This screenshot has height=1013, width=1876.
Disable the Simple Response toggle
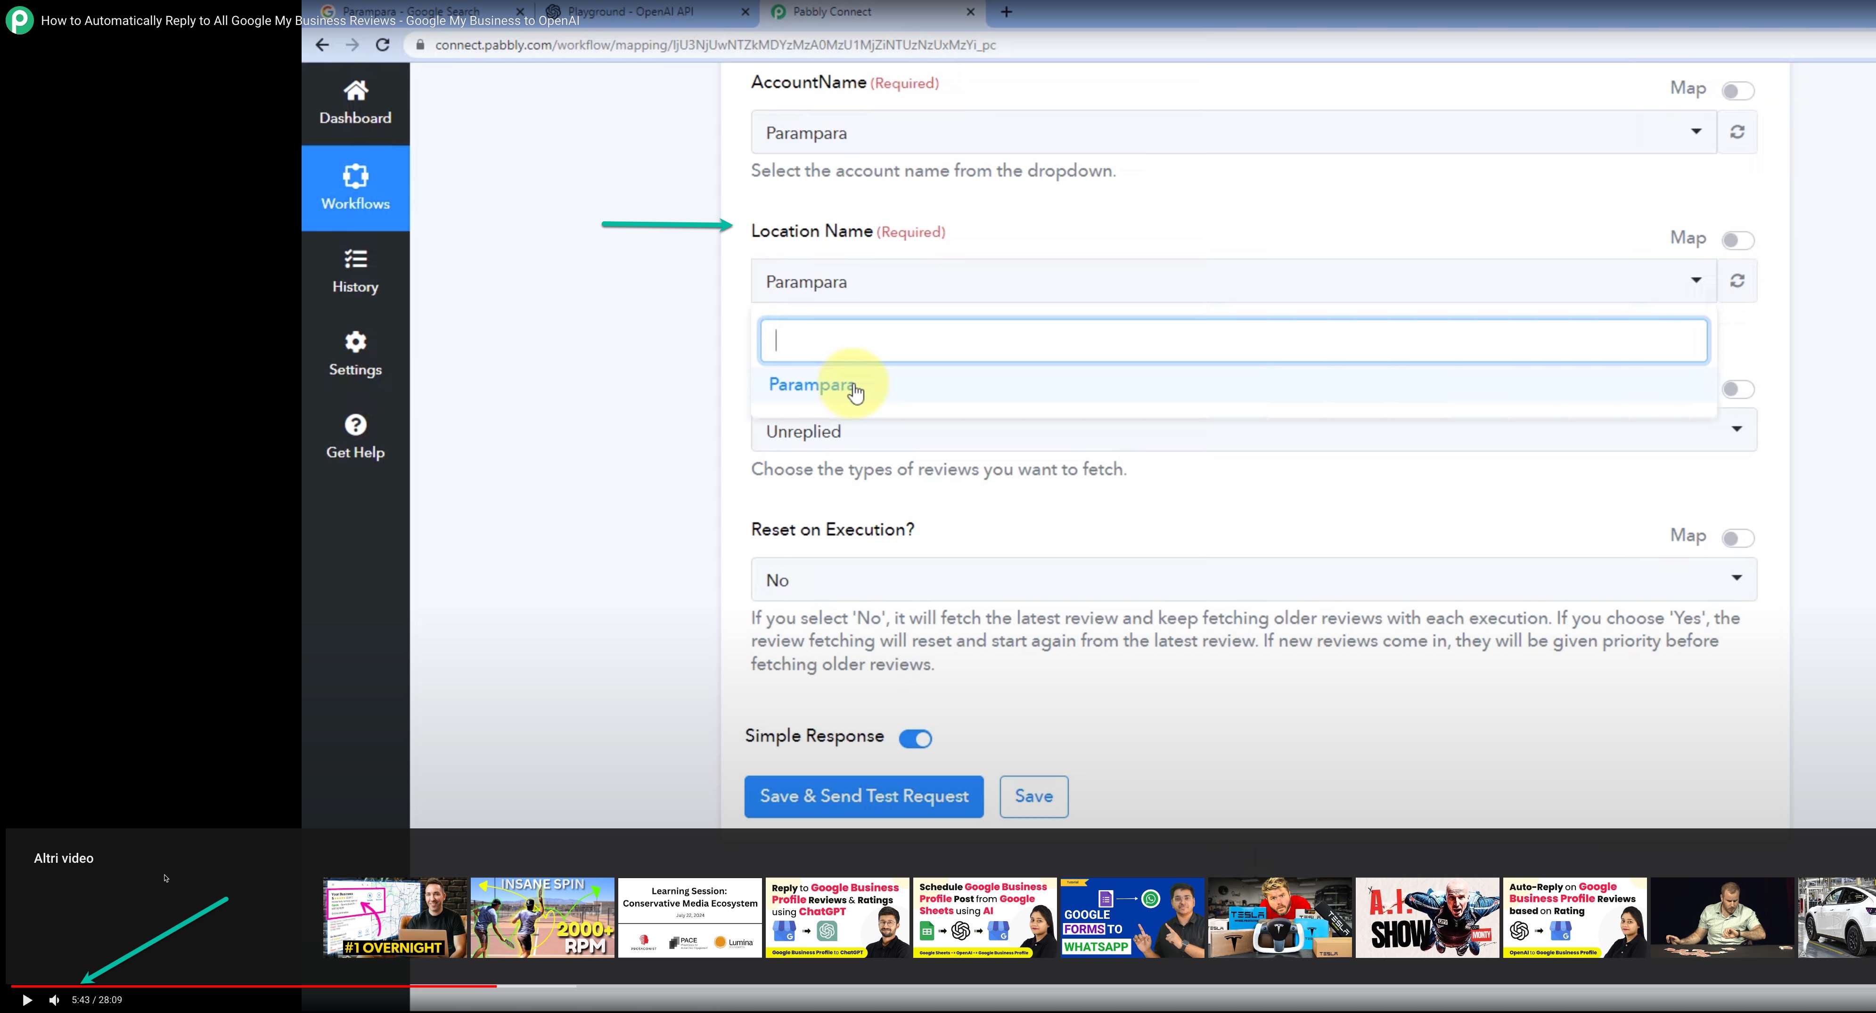pyautogui.click(x=916, y=738)
